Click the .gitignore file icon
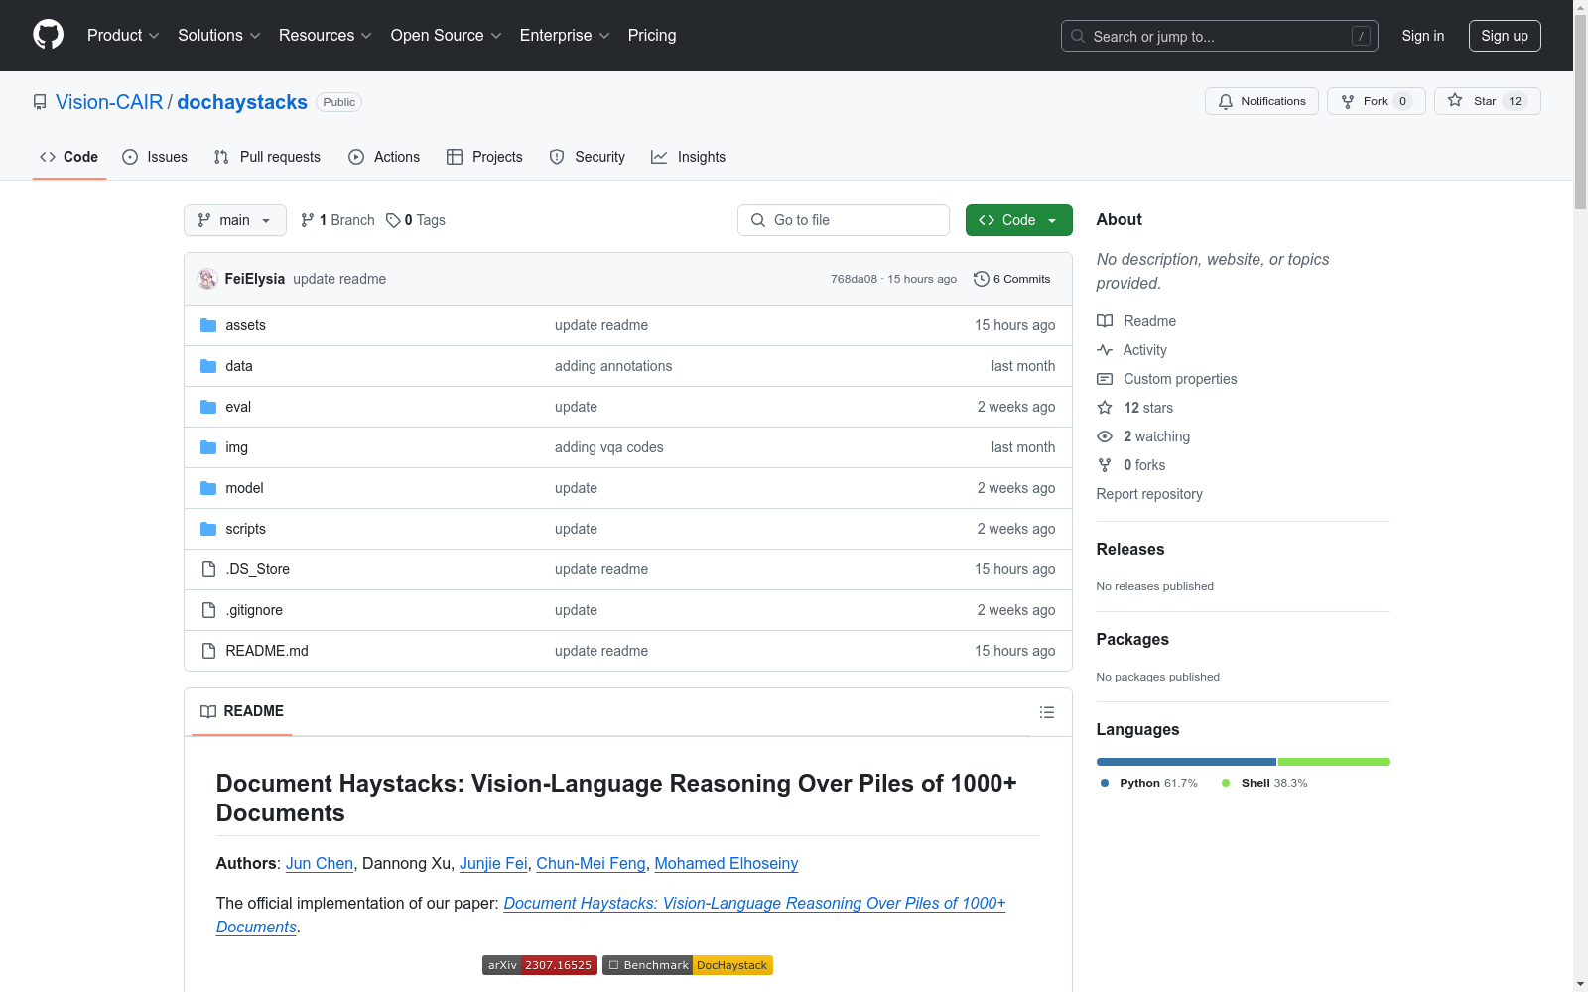 (208, 610)
